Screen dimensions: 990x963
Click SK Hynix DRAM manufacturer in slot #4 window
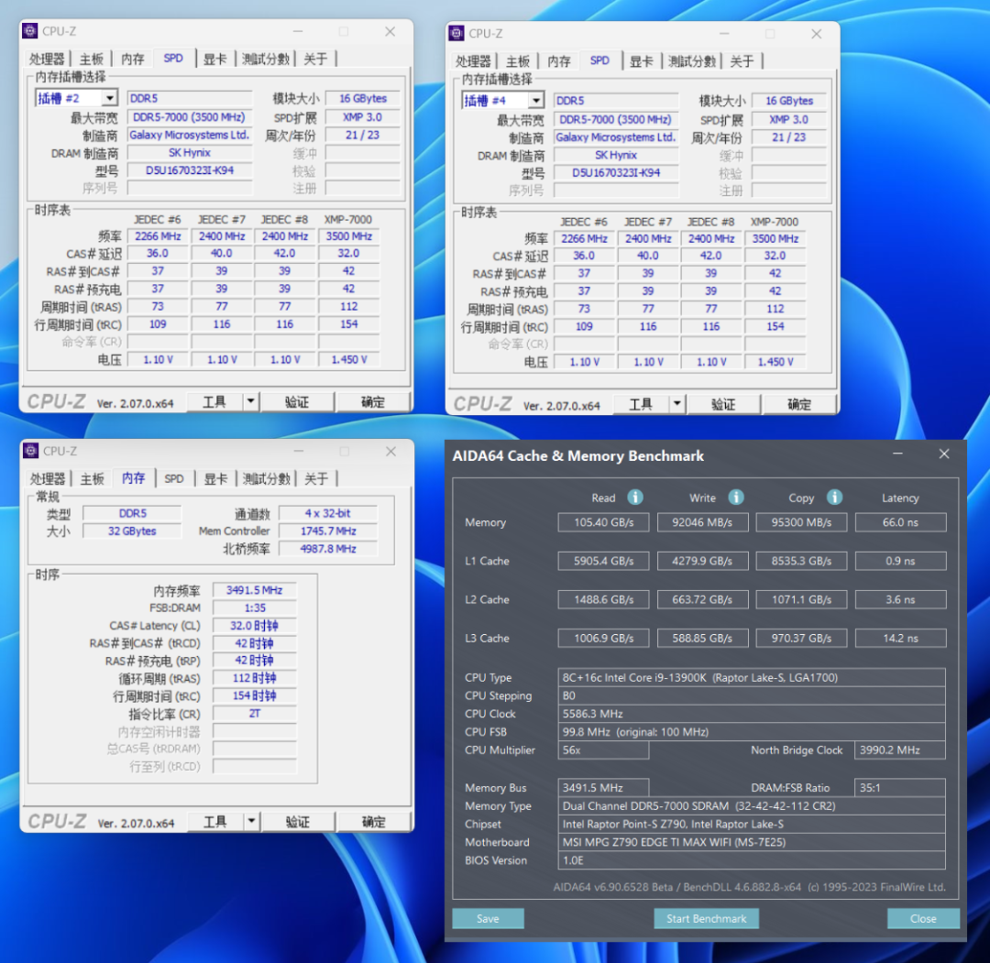[616, 155]
